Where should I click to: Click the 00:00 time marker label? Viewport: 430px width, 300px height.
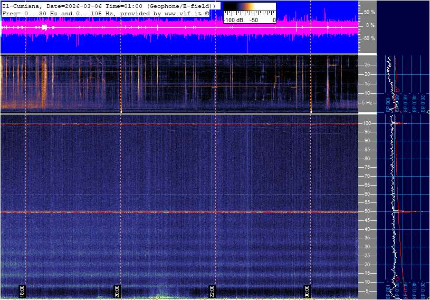[x=307, y=291]
